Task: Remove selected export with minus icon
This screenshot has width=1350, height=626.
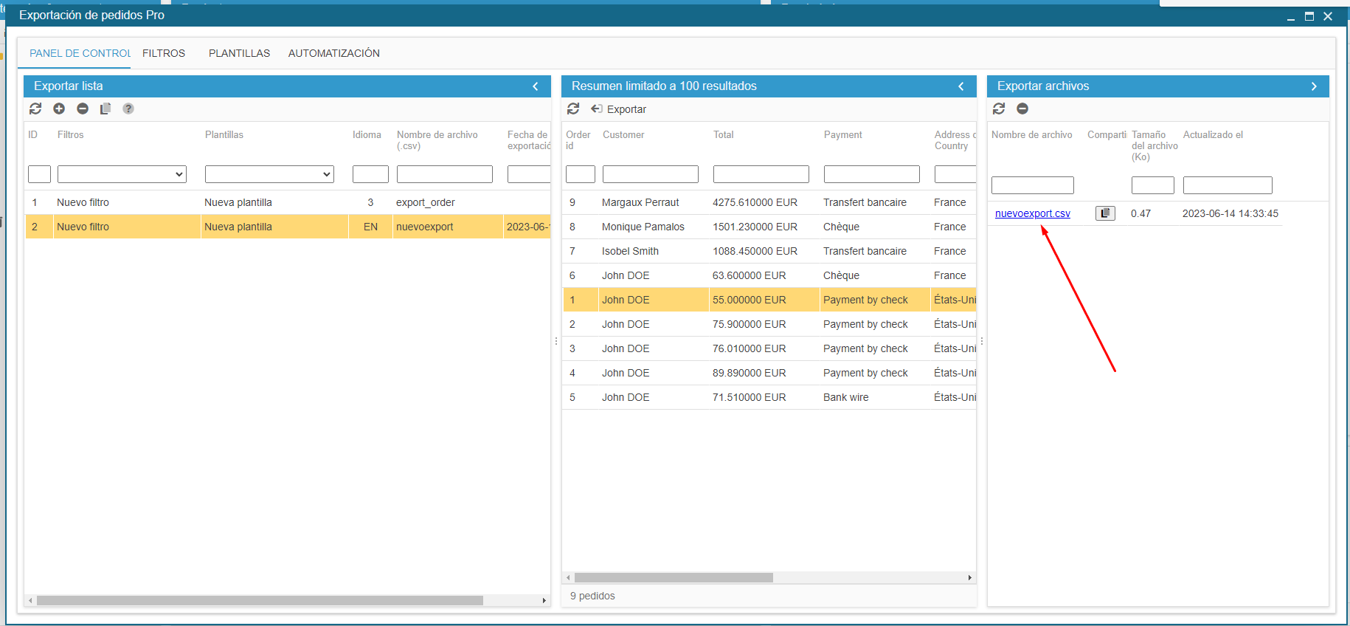Action: tap(83, 109)
